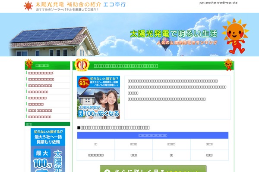Open the first sidebar menu link ending with a parenthesis
The height and width of the screenshot is (172, 259).
click(41, 73)
